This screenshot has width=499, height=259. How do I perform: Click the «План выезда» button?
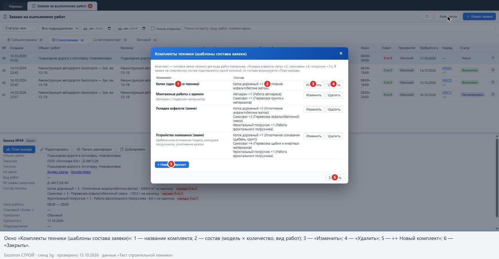coord(19,149)
